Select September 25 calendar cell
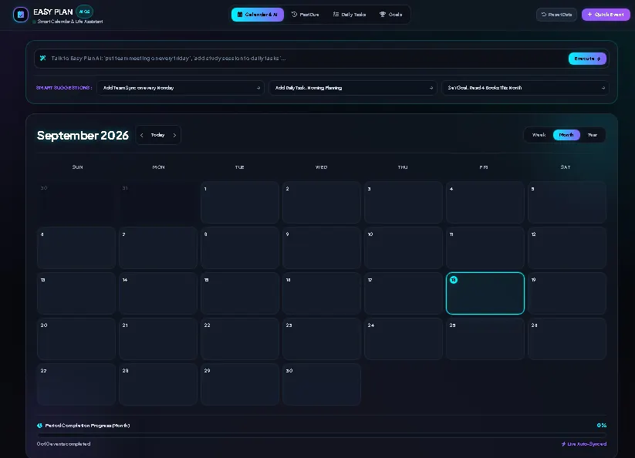Screen dimensions: 635x458 pos(485,339)
